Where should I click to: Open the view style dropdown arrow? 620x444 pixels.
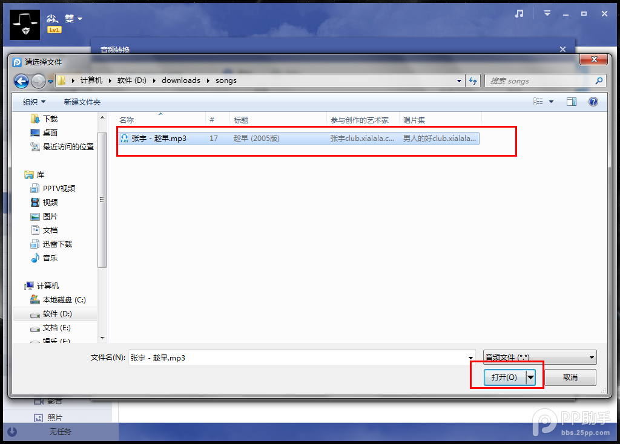551,102
